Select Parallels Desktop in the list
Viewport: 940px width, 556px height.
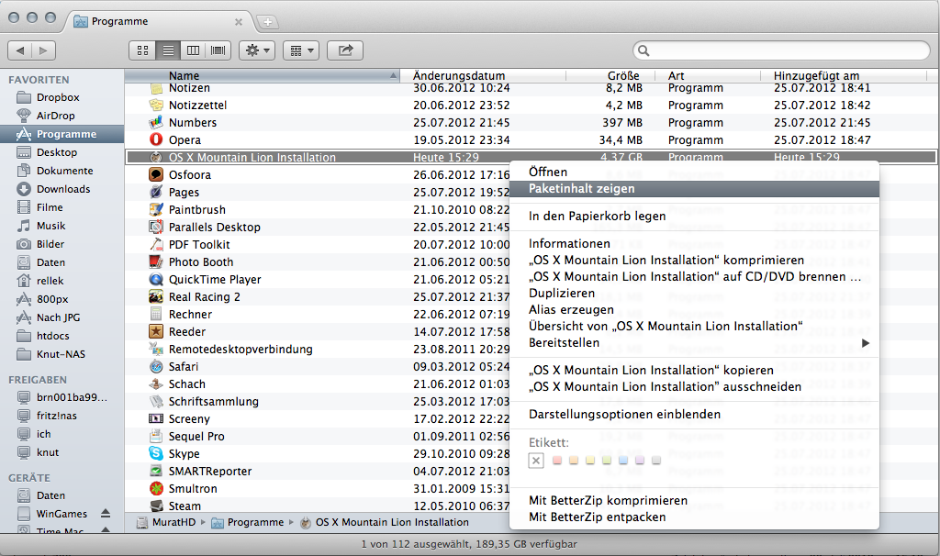[x=214, y=227]
